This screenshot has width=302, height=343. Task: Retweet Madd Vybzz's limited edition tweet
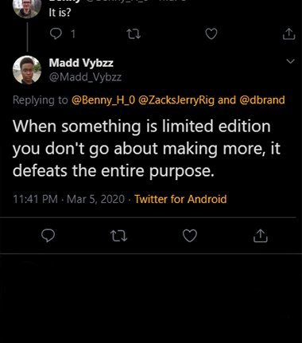pos(118,236)
